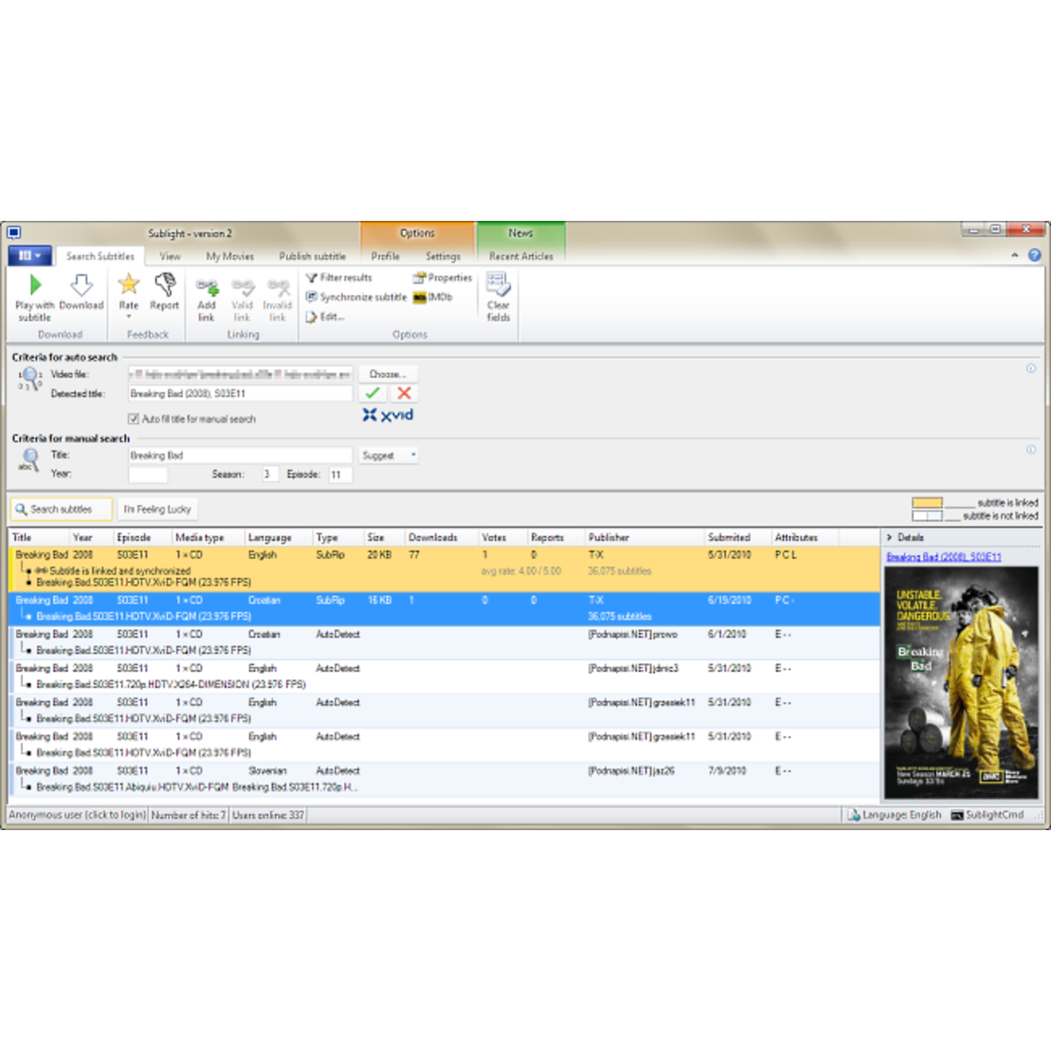
Task: Click the Season number input field
Action: pos(269,475)
